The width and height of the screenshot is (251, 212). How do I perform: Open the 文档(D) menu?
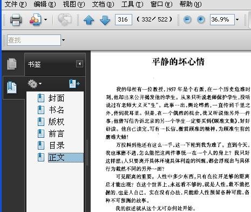pos(103,4)
